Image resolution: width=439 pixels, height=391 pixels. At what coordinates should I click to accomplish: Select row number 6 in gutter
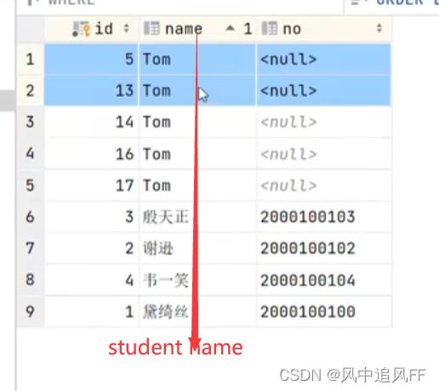31,217
